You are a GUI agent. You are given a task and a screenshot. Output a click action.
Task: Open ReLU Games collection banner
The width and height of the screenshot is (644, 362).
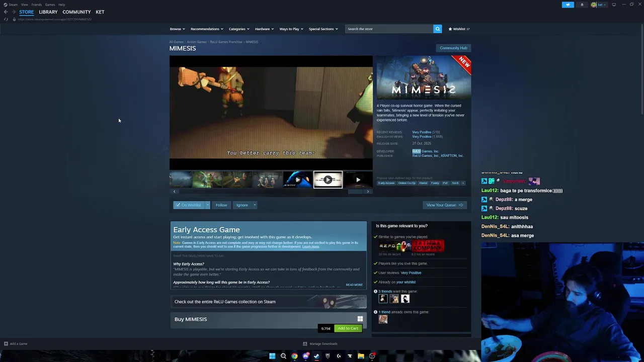[x=269, y=302]
